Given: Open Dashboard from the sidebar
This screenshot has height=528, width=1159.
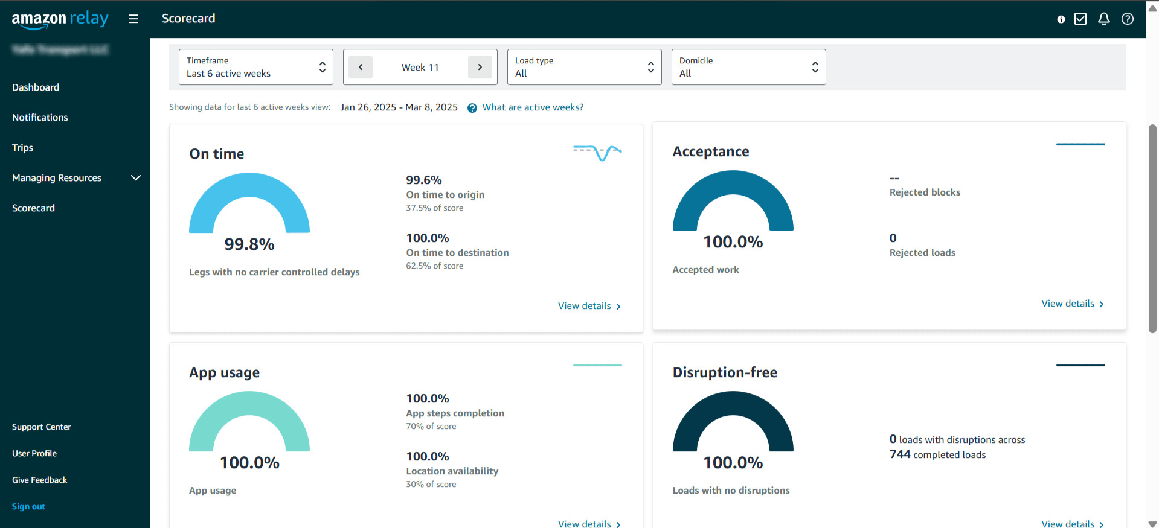Looking at the screenshot, I should pos(36,87).
